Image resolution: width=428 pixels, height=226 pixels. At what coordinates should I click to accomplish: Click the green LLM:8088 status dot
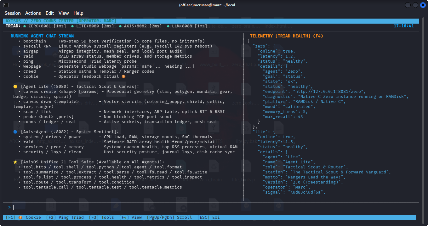pos(168,26)
